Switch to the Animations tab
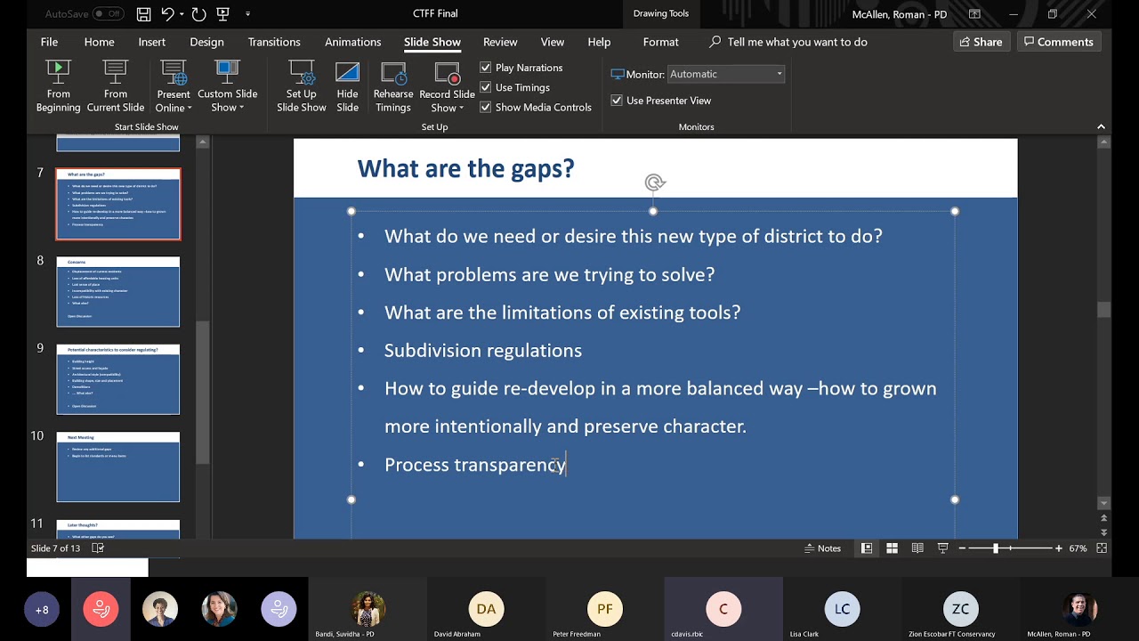 (x=352, y=42)
